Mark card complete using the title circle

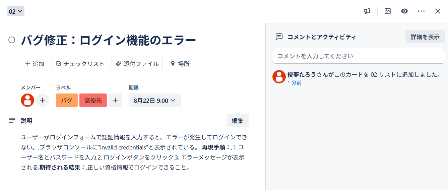12,40
